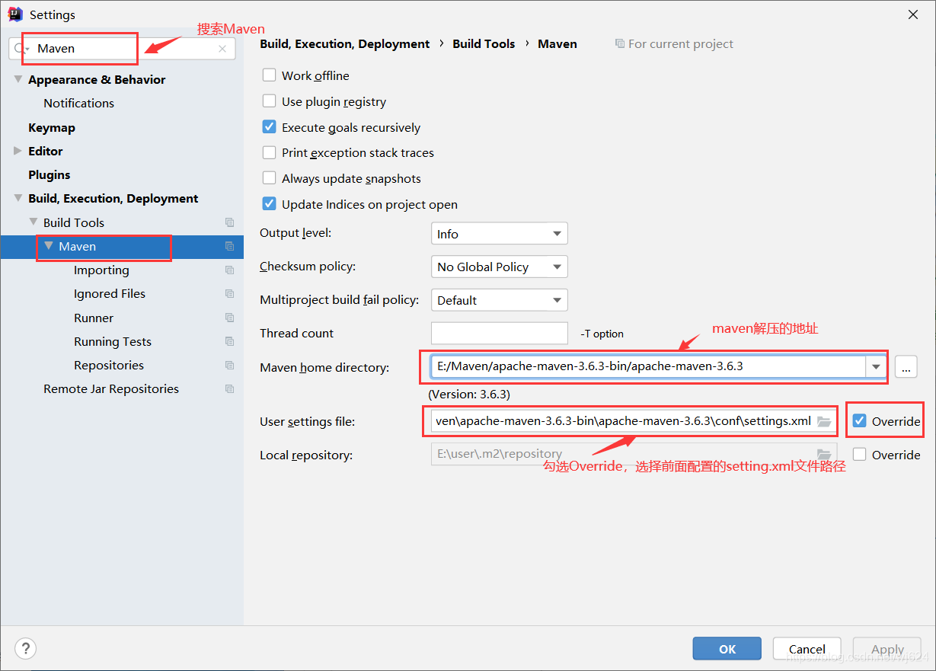936x671 pixels.
Task: Click the project-level icon beside Build Tools
Action: tap(229, 222)
